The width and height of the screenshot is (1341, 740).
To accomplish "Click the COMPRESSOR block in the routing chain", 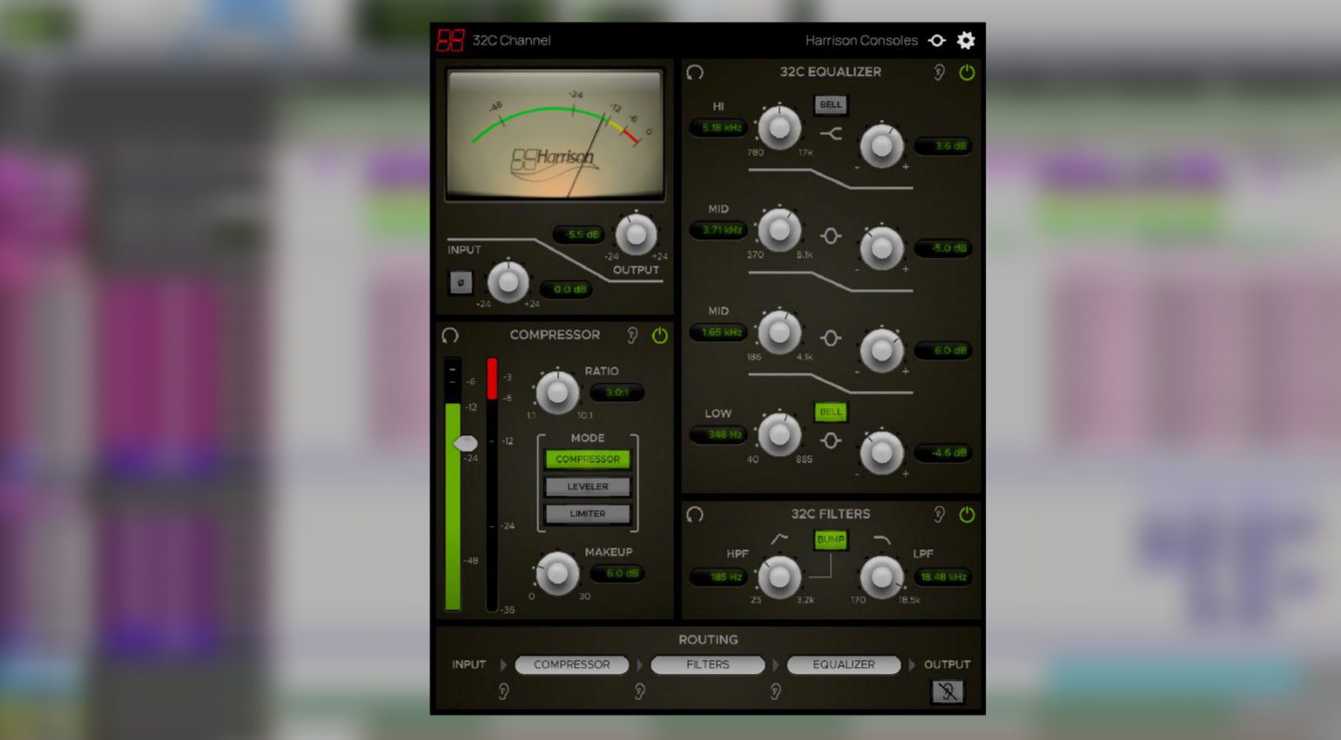I will tap(572, 664).
